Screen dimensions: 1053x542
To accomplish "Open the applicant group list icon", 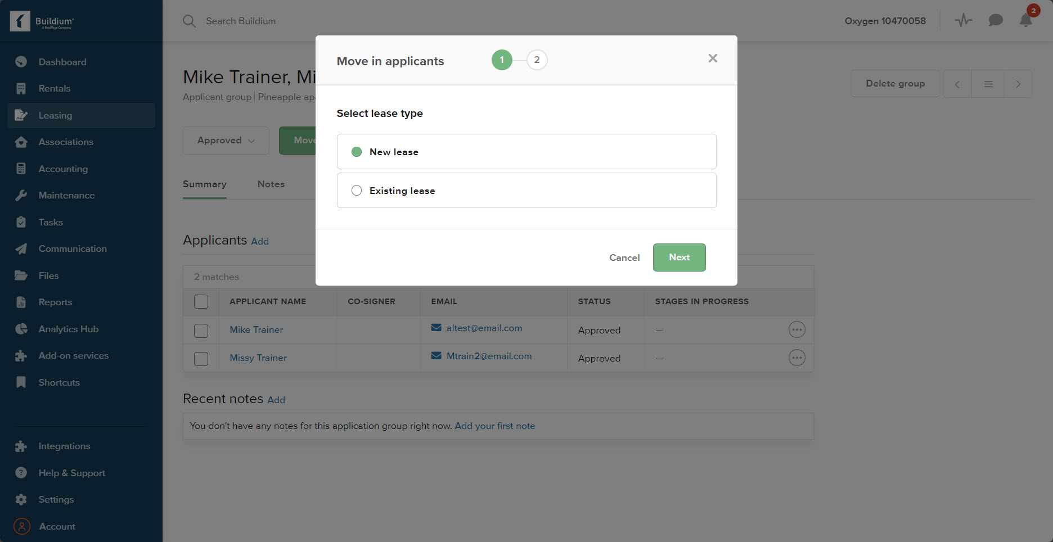I will (x=988, y=84).
